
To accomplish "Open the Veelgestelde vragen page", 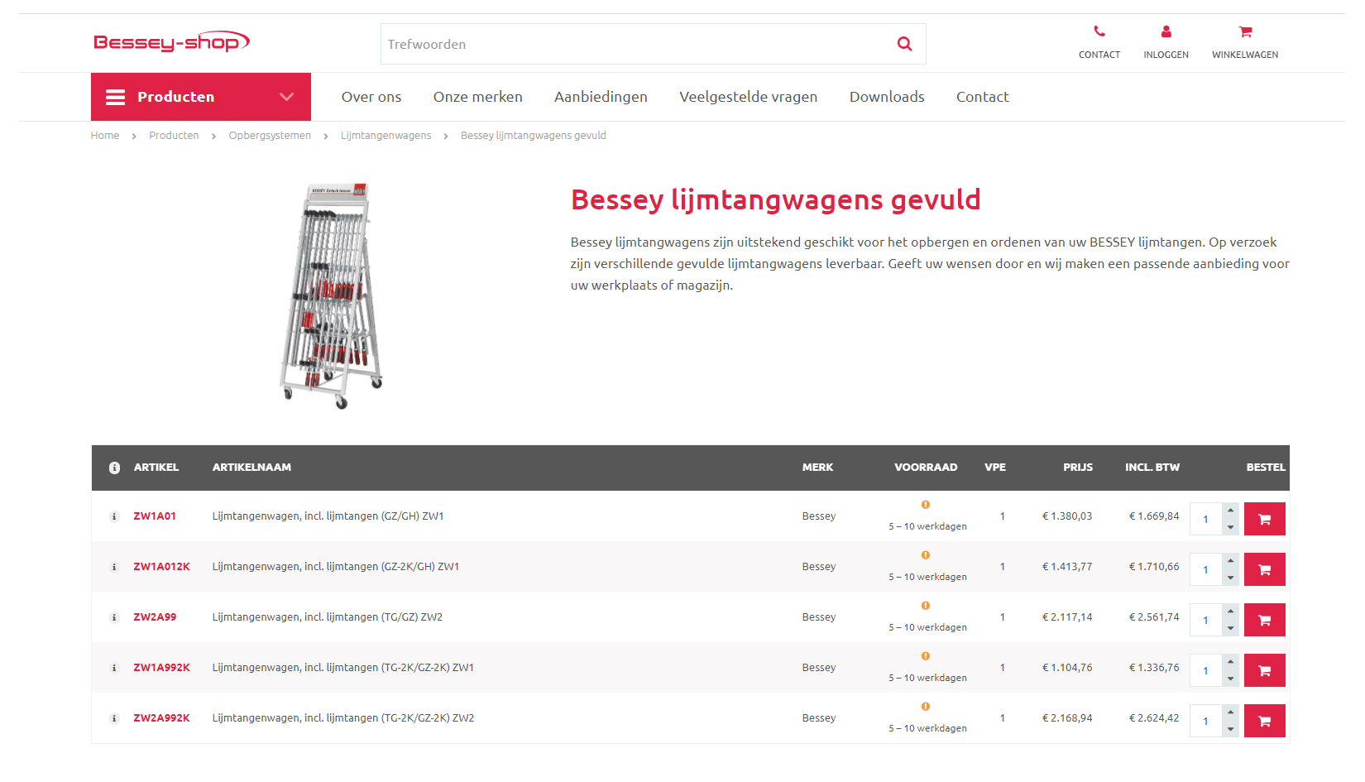I will [748, 97].
